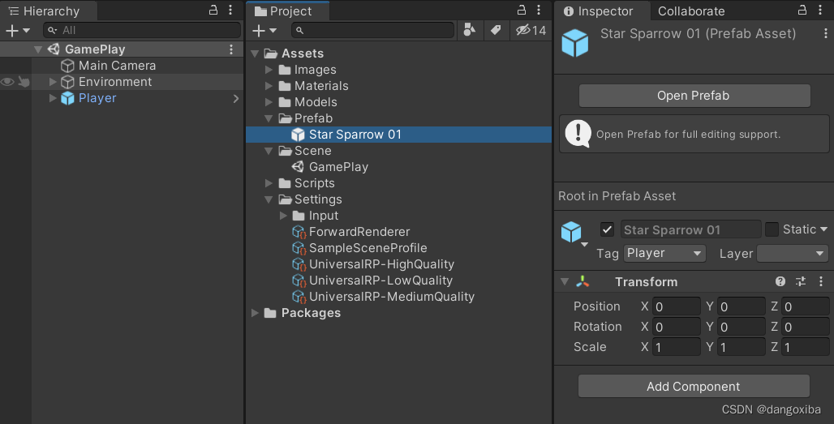Toggle Star Sparrow 01 active checkbox
The width and height of the screenshot is (834, 424).
[607, 229]
